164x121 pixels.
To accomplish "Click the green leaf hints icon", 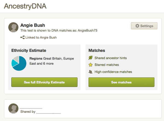I will (90, 58).
